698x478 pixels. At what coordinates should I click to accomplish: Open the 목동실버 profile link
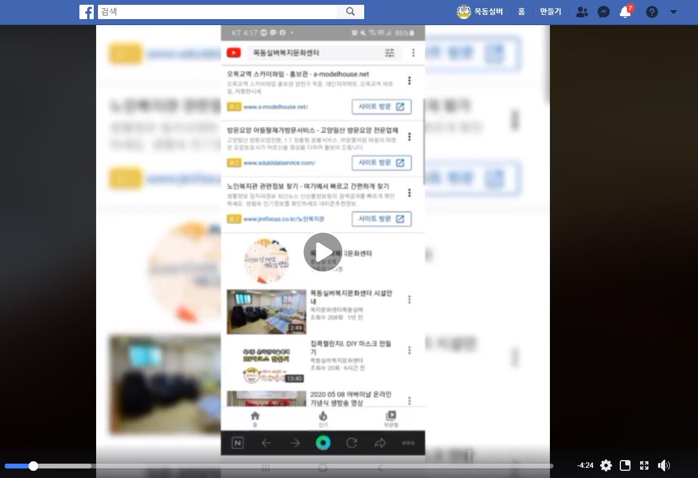tap(488, 12)
